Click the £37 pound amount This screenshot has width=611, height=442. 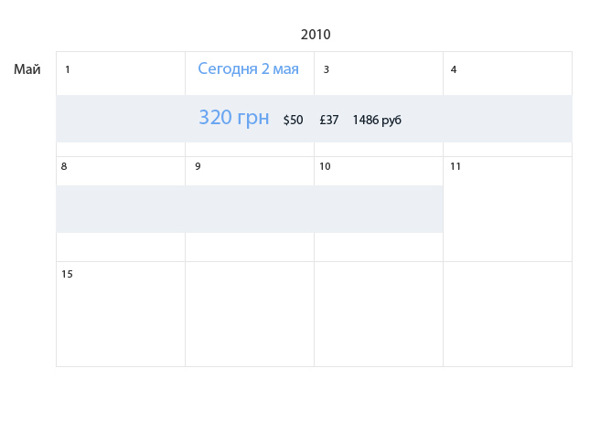click(x=329, y=120)
